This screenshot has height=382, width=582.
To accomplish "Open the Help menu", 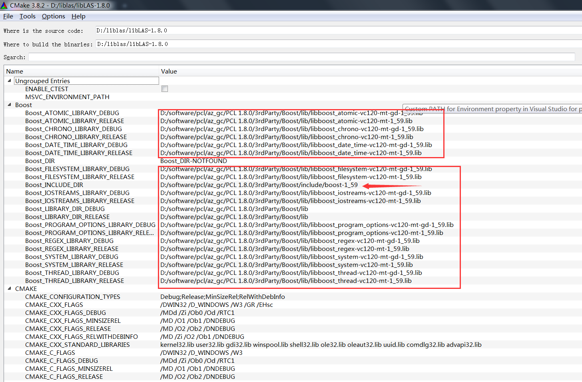I will tap(78, 16).
